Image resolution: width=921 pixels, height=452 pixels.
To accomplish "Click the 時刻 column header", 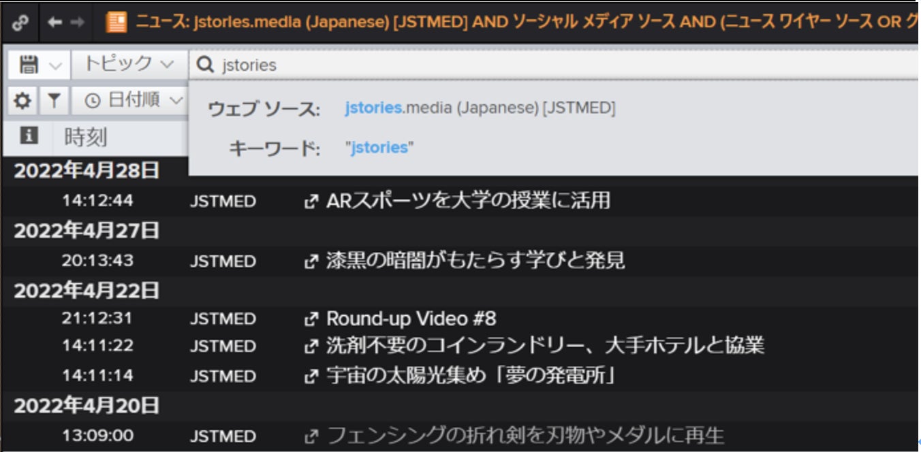I will [x=86, y=137].
